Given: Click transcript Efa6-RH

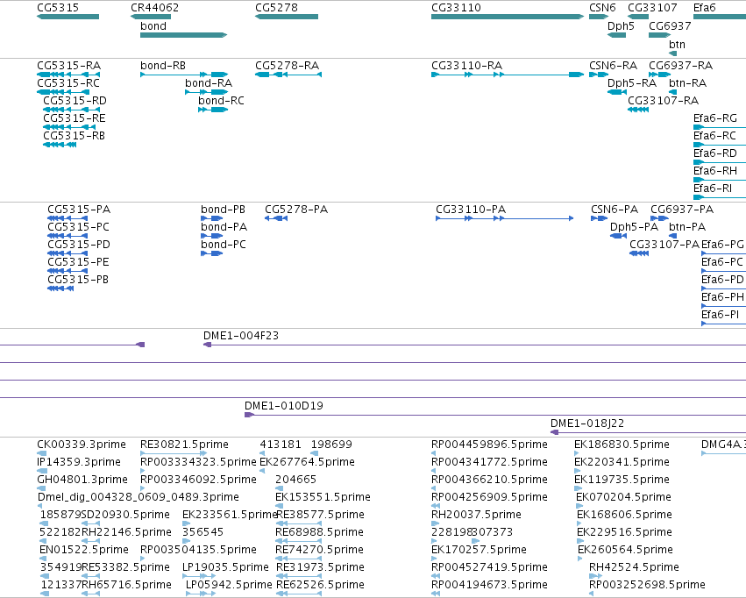Looking at the screenshot, I should pos(720,180).
